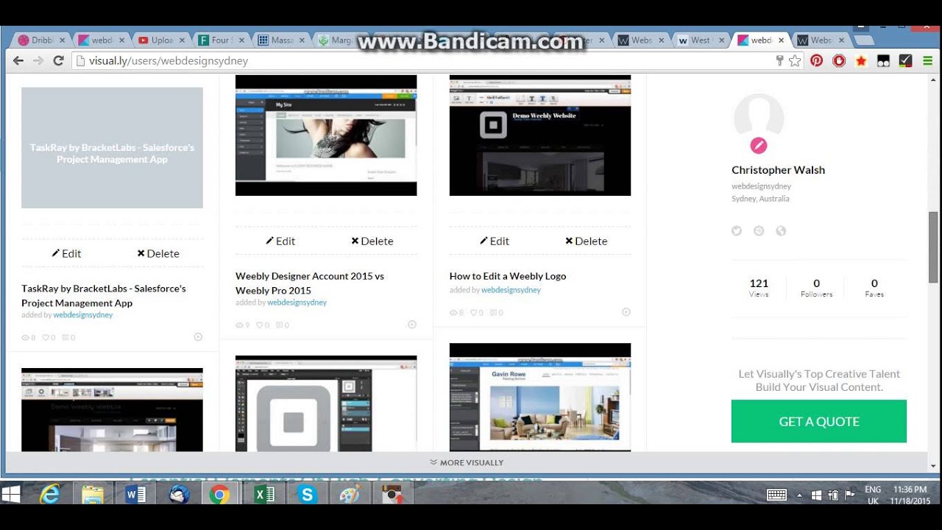
Task: Click the 0 Faves stat
Action: click(874, 288)
